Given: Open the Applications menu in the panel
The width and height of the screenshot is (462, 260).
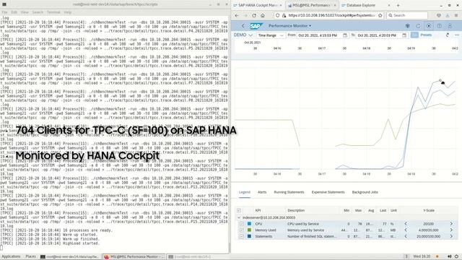Looking at the screenshot, I should [12, 257].
